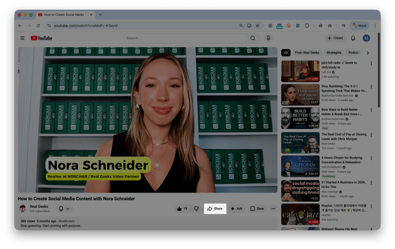Save the video to a playlist
Image resolution: width=395 pixels, height=249 pixels.
coord(257,208)
